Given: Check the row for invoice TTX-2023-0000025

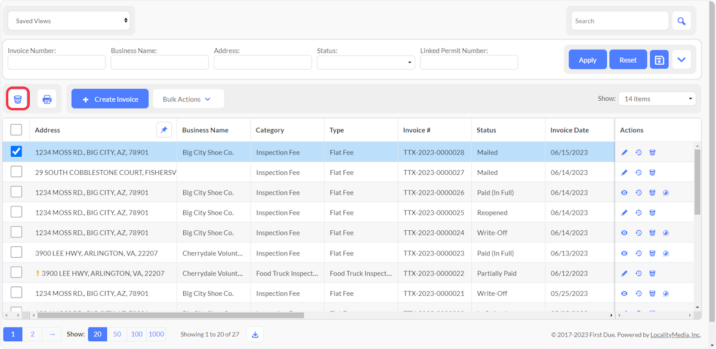Looking at the screenshot, I should tap(16, 212).
